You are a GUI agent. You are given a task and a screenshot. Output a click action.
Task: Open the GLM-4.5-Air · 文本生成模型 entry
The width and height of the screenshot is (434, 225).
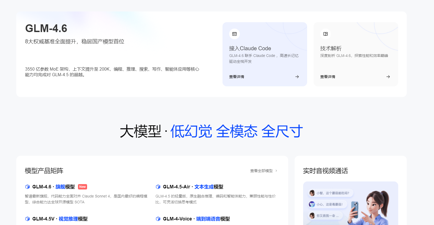click(x=193, y=187)
